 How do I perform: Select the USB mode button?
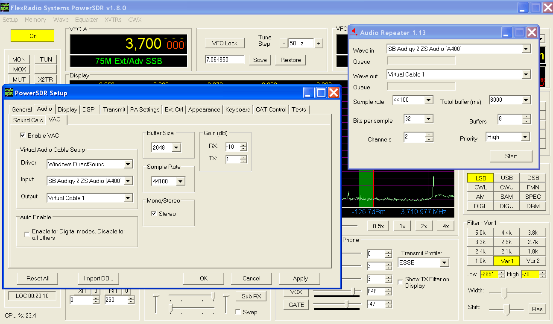506,178
